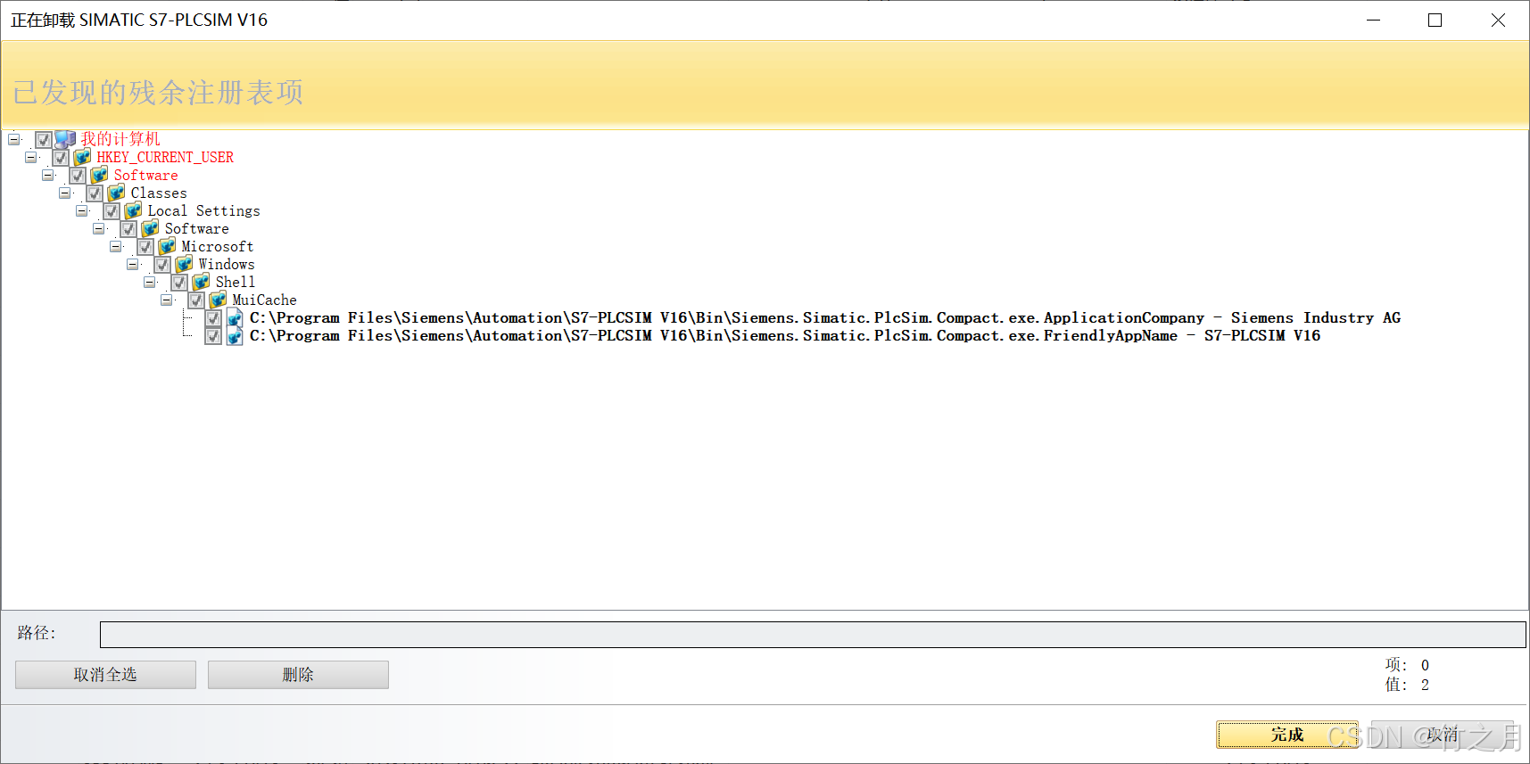
Task: Select the MuiCache tree label
Action: pyautogui.click(x=265, y=300)
